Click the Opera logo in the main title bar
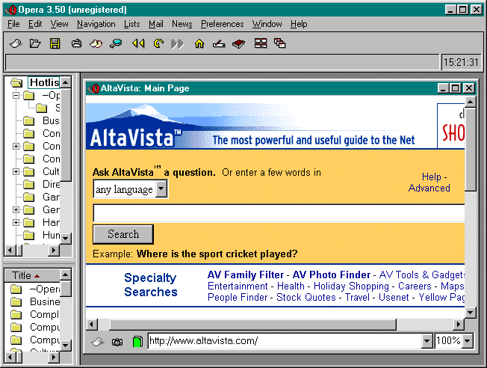 coord(11,10)
